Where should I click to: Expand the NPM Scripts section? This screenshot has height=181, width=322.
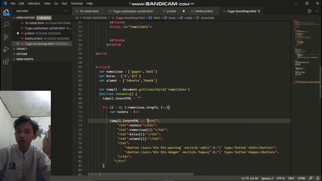[x=25, y=59]
